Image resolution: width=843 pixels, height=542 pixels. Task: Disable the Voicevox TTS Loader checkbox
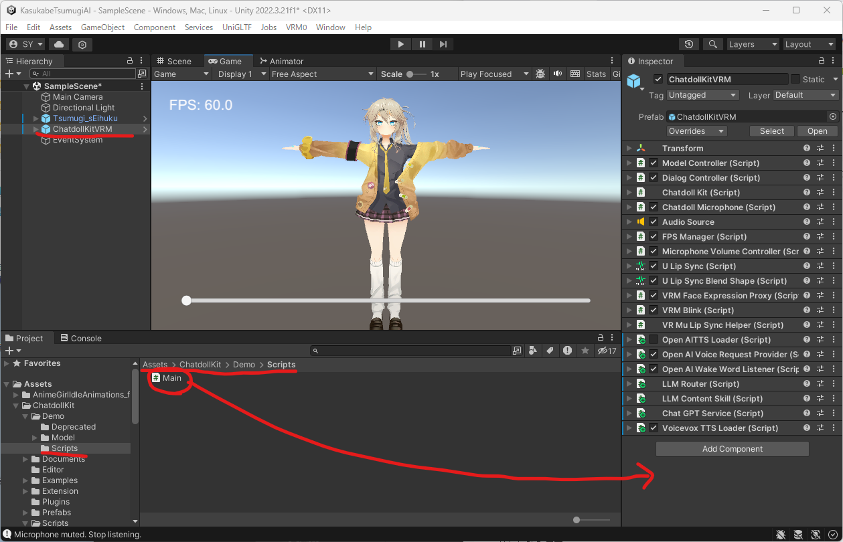click(654, 428)
